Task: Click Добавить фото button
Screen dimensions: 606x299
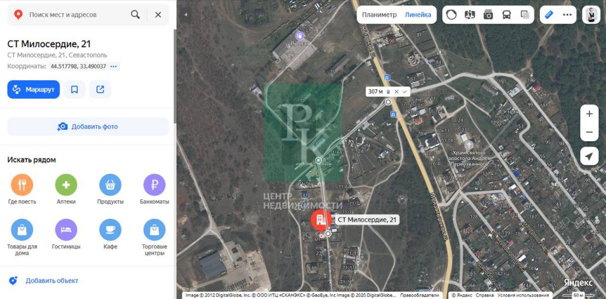Action: tap(88, 126)
